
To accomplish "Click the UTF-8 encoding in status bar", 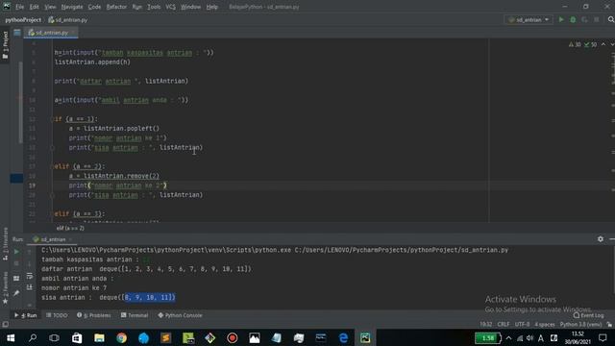I will pyautogui.click(x=522, y=325).
